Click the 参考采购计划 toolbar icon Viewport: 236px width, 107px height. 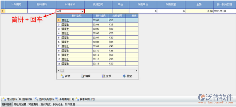(x=77, y=99)
